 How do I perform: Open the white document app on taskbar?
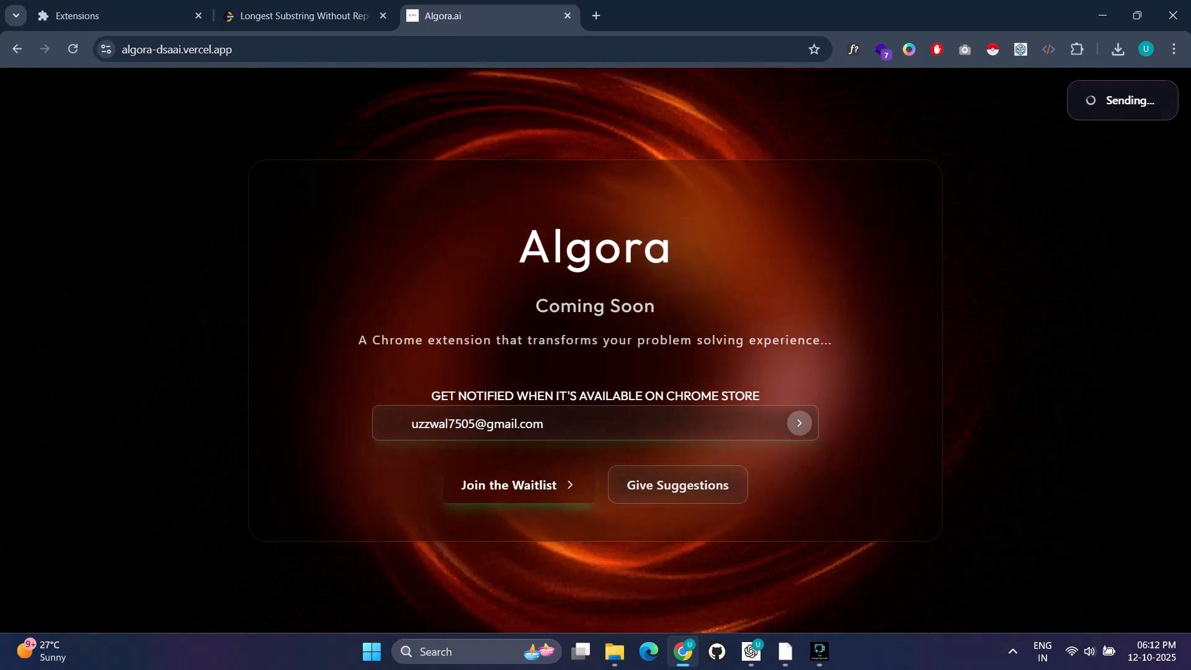[785, 651]
